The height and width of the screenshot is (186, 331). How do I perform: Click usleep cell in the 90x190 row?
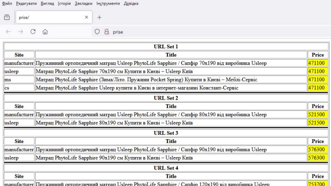[x=19, y=158]
